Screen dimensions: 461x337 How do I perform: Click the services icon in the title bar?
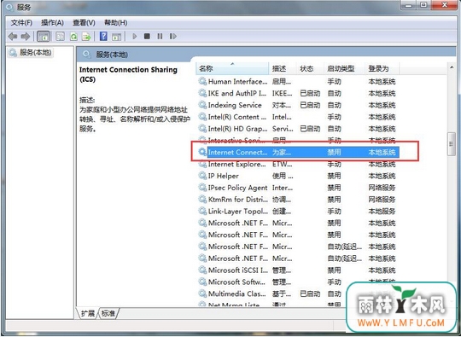9,8
